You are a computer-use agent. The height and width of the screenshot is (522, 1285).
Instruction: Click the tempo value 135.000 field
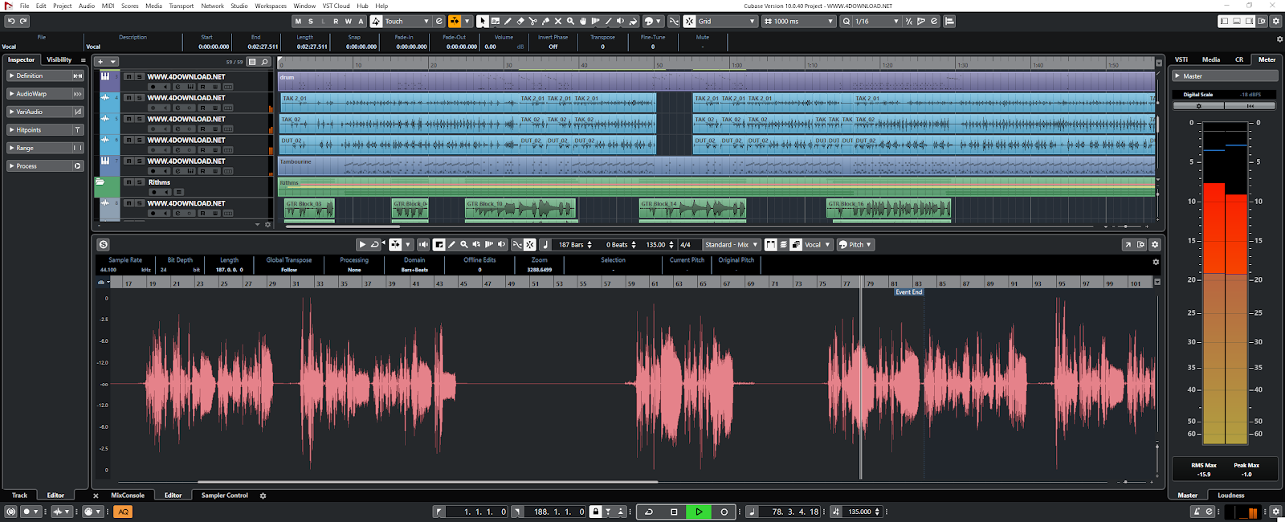click(x=860, y=512)
